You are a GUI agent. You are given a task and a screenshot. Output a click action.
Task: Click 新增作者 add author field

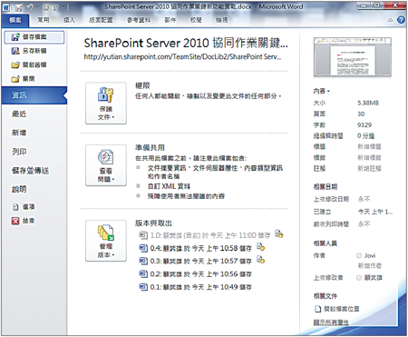(x=370, y=266)
